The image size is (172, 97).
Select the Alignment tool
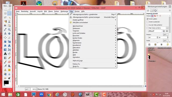click(x=5, y=38)
